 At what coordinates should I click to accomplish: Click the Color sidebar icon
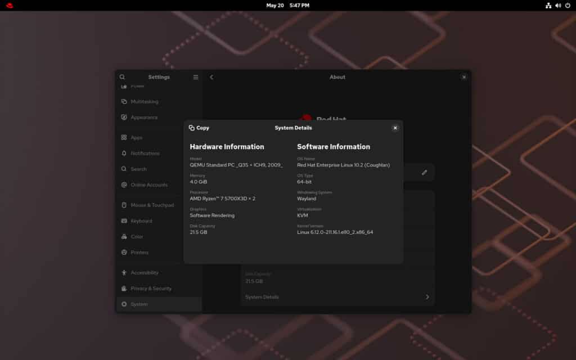pos(124,237)
